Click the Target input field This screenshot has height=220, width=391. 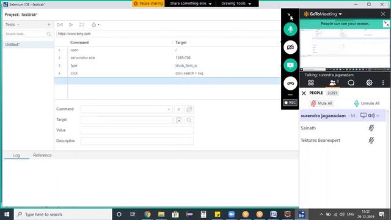(x=126, y=120)
